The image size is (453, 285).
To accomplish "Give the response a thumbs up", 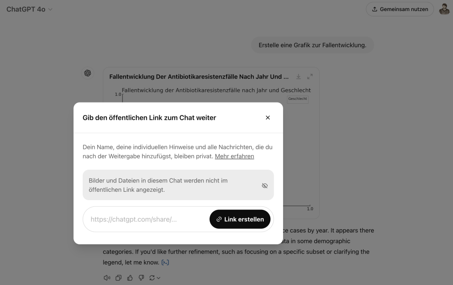I will 130,278.
